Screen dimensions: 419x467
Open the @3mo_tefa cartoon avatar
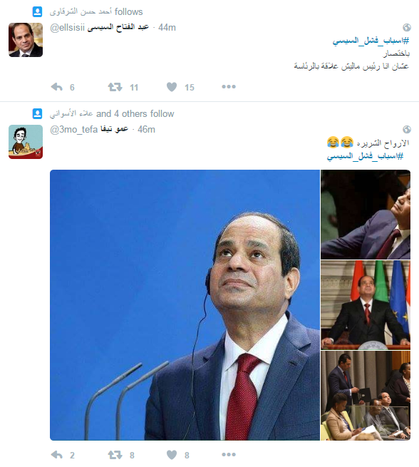tap(26, 142)
